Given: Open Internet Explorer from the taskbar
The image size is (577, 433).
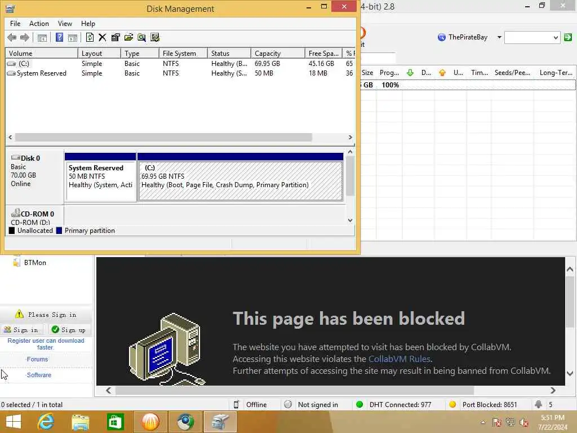Looking at the screenshot, I should tap(46, 422).
